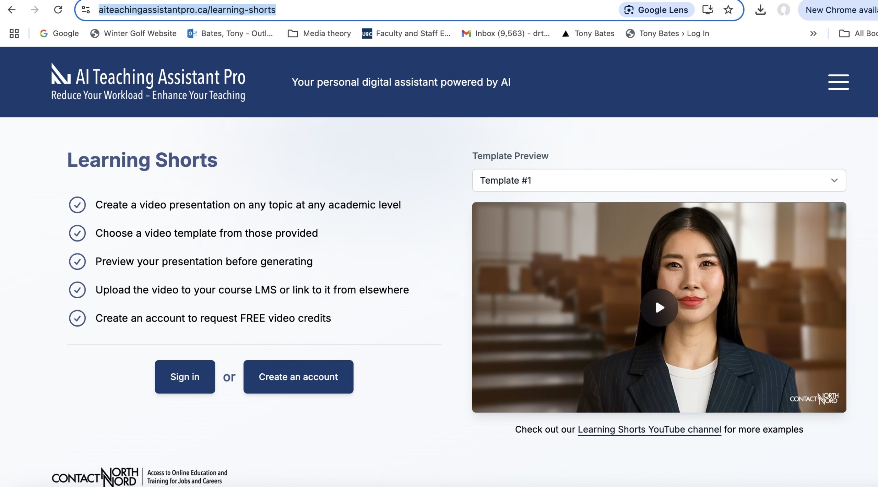This screenshot has height=487, width=878.
Task: Click the Contact North footer logo
Action: coord(140,477)
